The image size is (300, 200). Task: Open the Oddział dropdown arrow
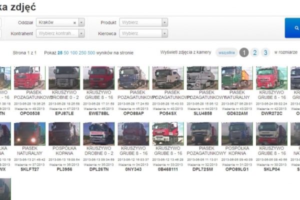pos(81,22)
